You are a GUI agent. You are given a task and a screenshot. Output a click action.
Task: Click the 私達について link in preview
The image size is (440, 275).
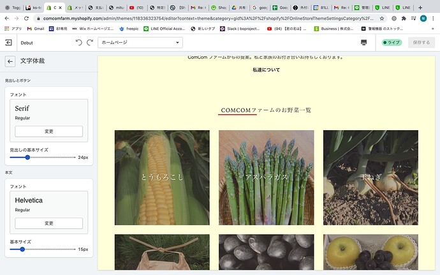click(x=266, y=70)
